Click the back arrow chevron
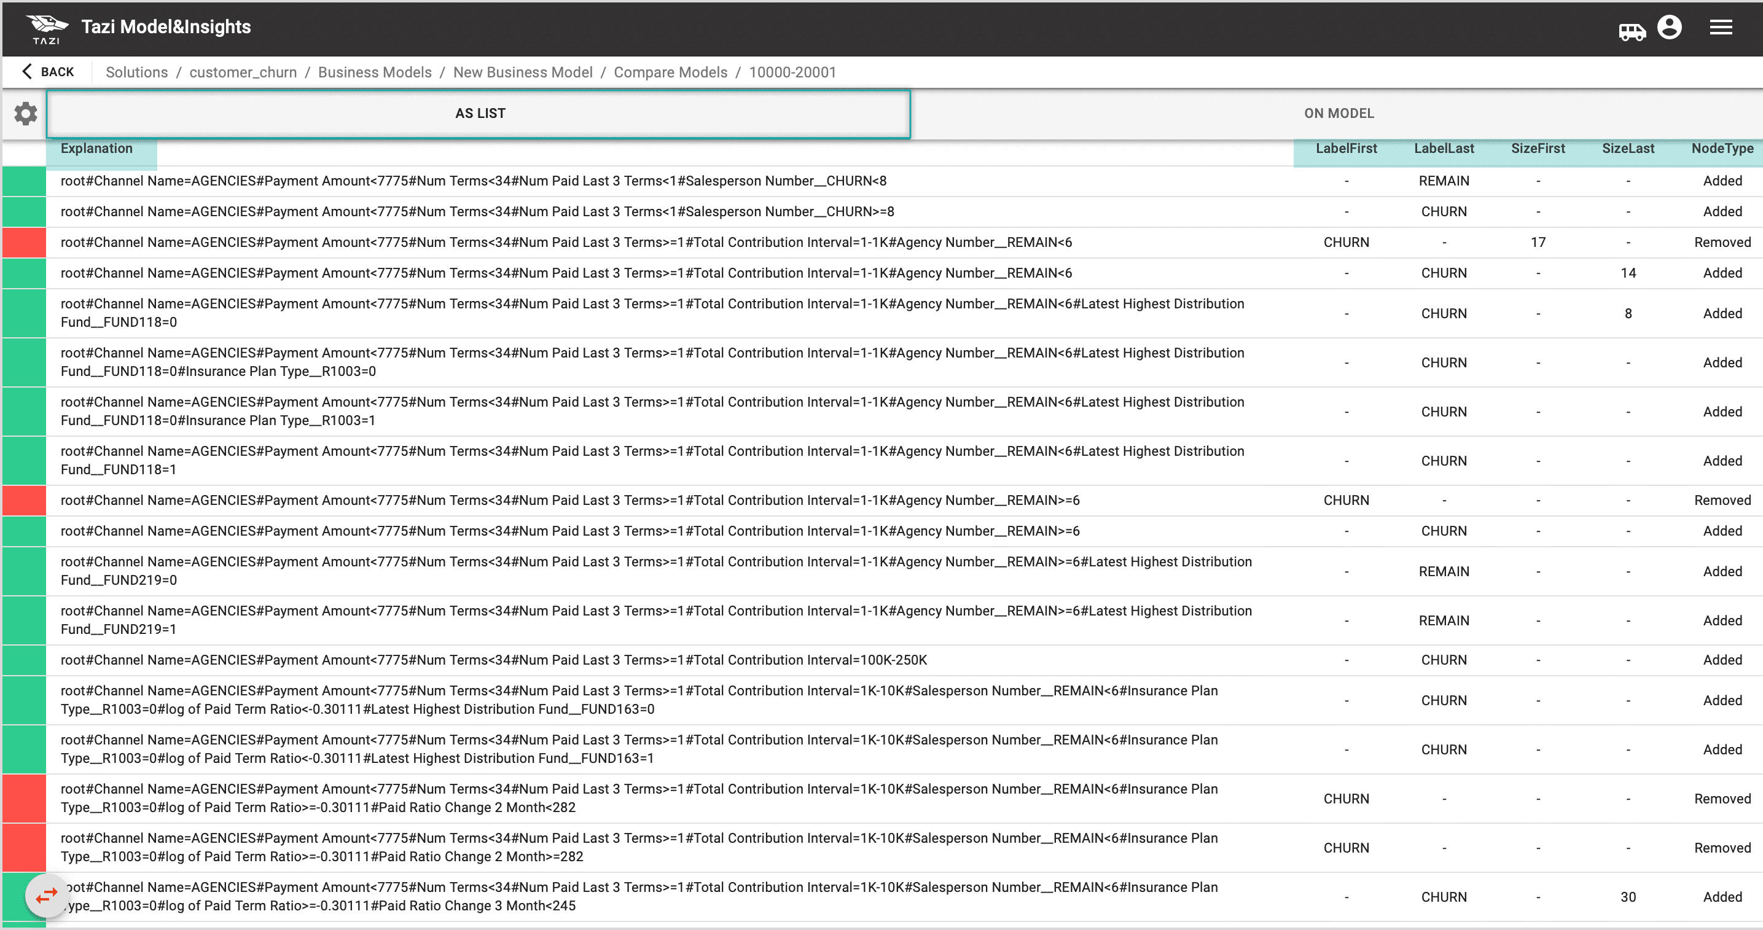Image resolution: width=1763 pixels, height=930 pixels. point(26,71)
